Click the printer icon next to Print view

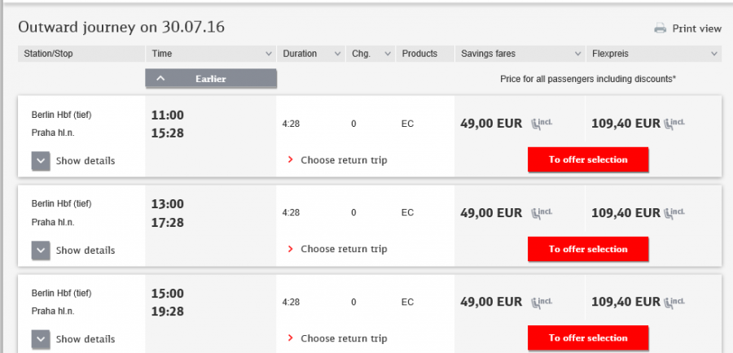point(660,28)
